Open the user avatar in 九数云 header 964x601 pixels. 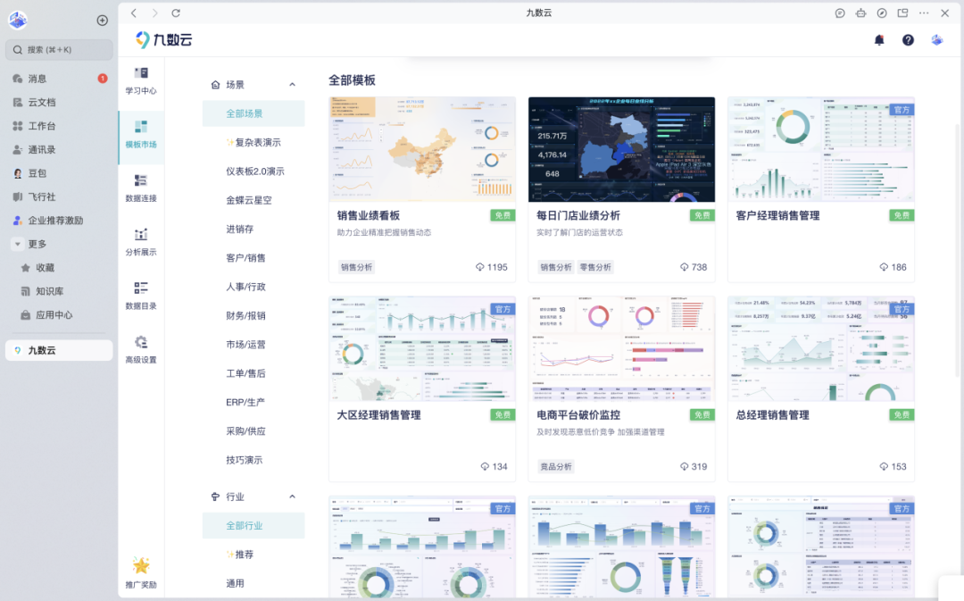click(x=937, y=40)
